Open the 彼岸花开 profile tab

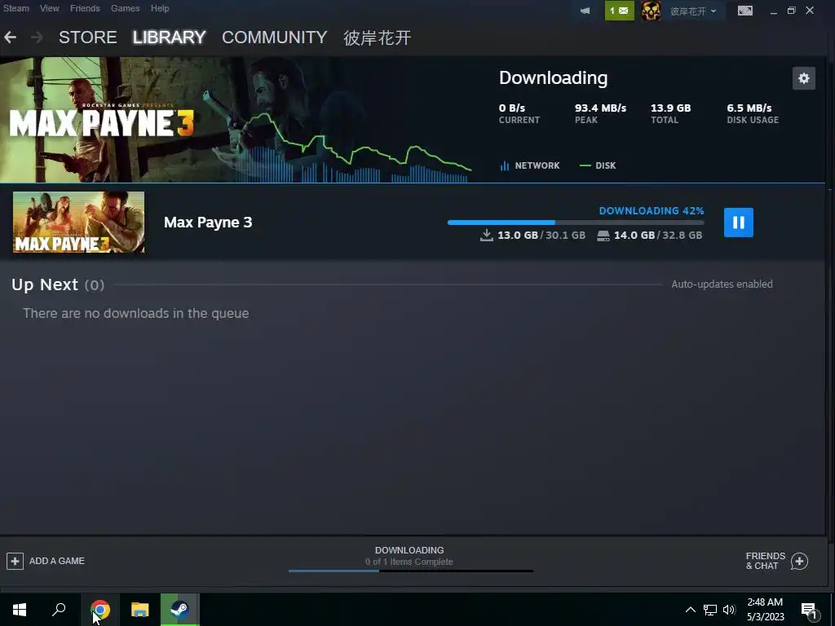click(x=377, y=37)
